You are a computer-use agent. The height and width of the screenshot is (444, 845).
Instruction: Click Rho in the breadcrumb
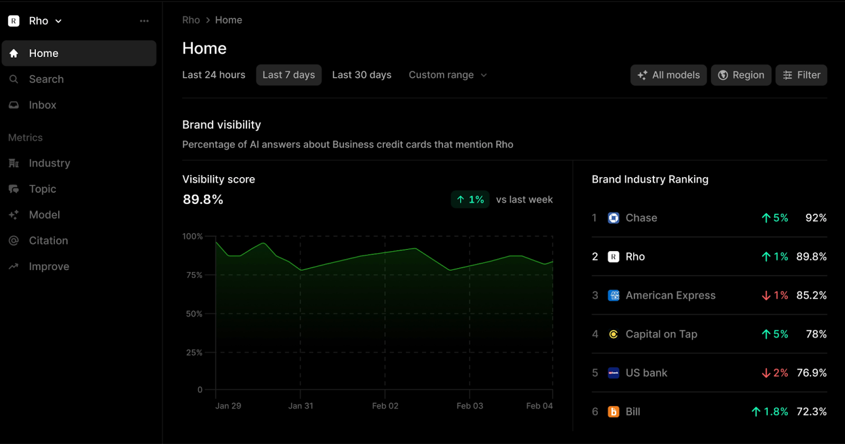click(x=191, y=20)
